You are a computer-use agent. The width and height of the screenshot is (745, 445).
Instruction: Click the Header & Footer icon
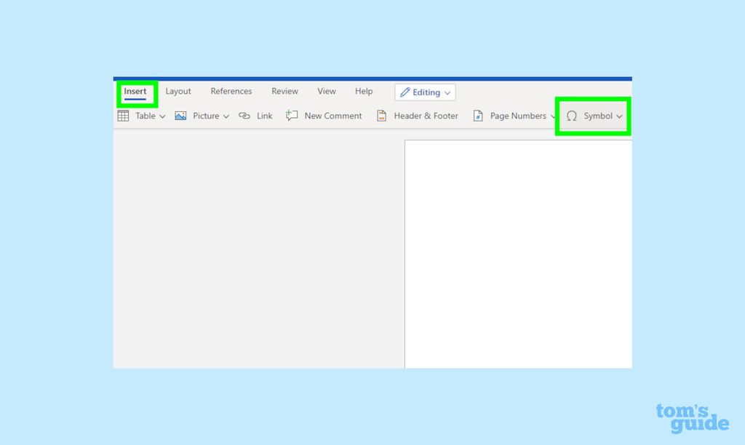[x=381, y=116]
